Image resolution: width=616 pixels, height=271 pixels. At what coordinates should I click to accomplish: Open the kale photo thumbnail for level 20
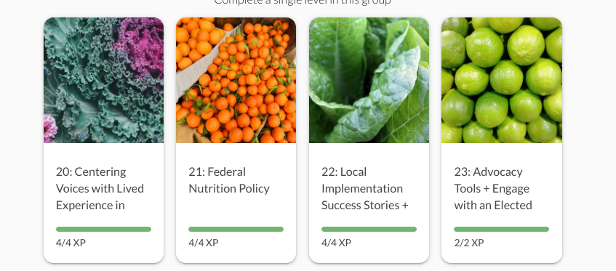click(104, 80)
